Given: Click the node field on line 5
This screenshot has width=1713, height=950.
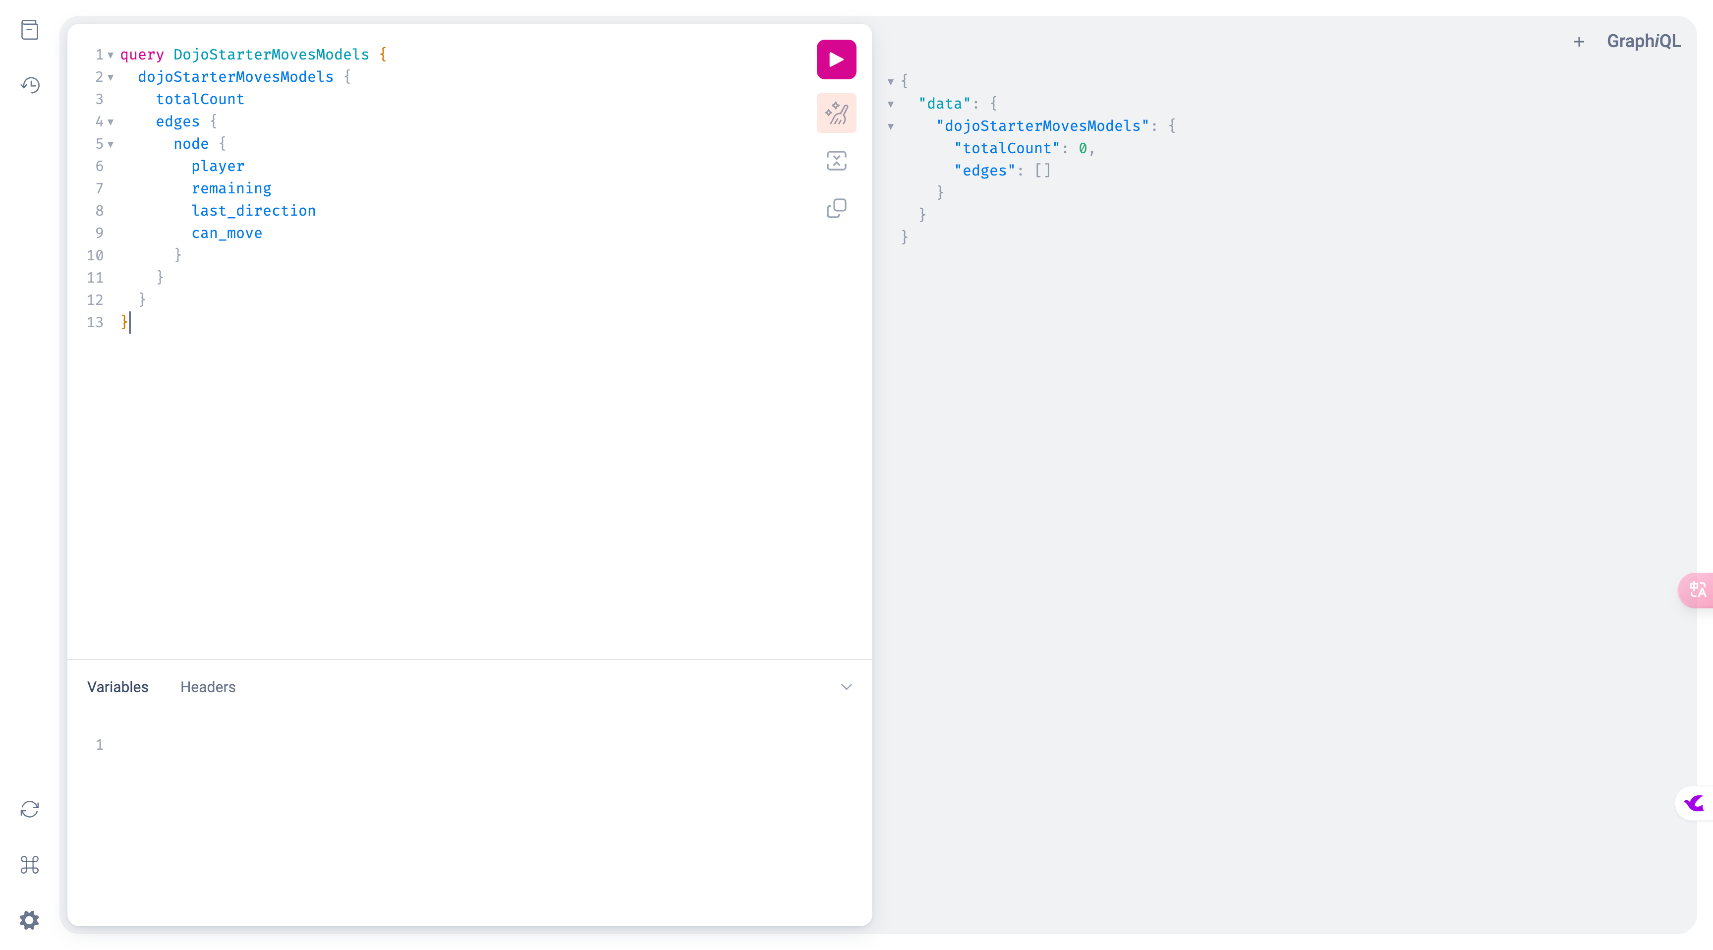Looking at the screenshot, I should (x=191, y=144).
